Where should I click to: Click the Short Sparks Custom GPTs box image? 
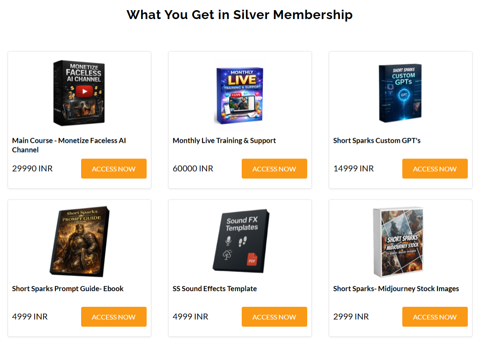(400, 93)
